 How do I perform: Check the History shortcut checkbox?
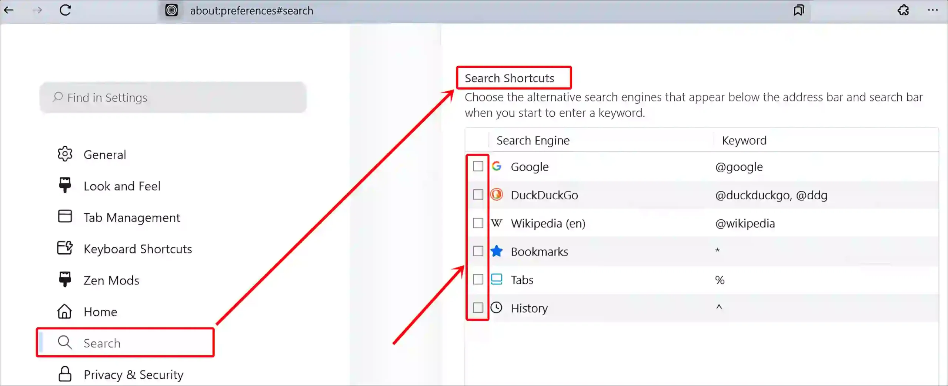tap(478, 307)
